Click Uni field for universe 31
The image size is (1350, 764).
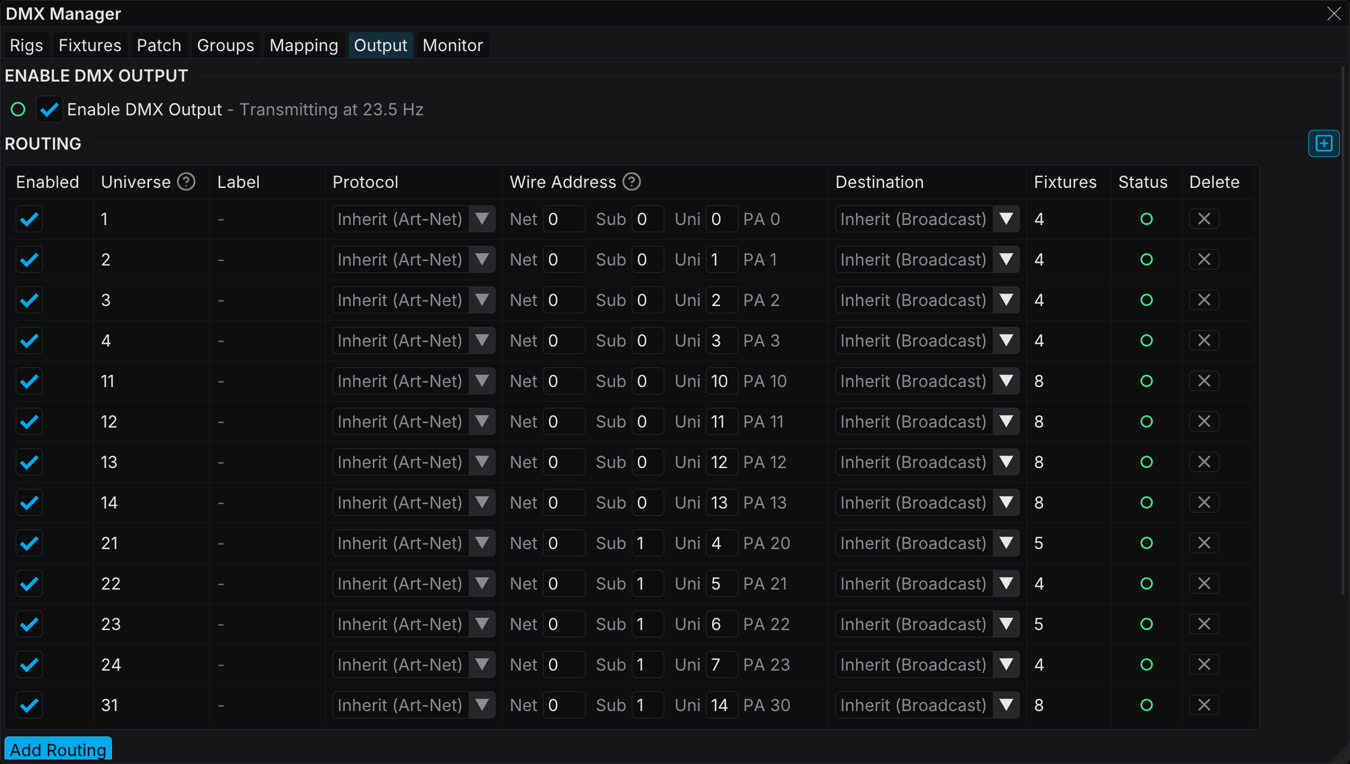click(x=722, y=705)
